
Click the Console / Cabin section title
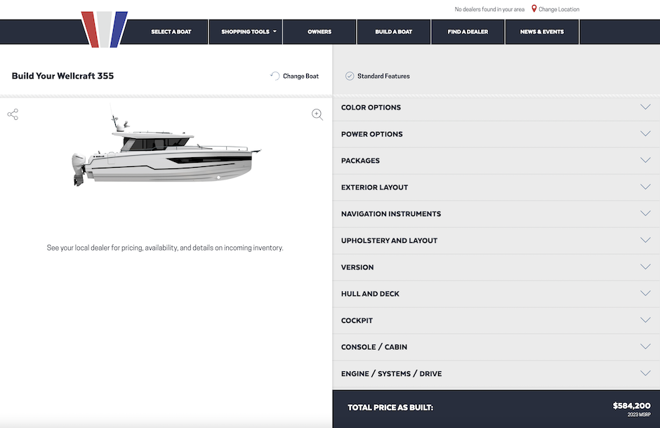[x=374, y=347]
